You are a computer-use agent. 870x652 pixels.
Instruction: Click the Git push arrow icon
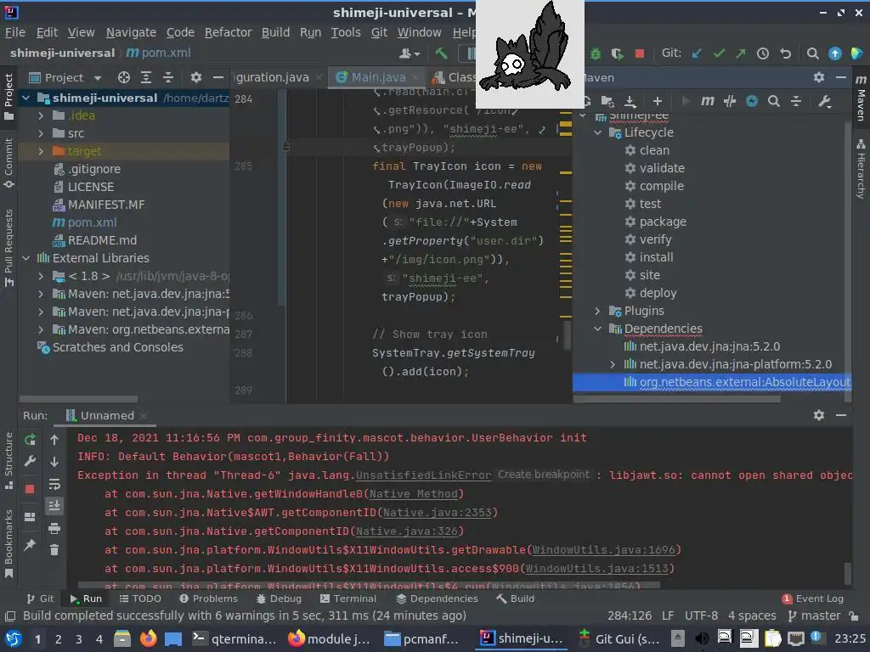pyautogui.click(x=741, y=53)
